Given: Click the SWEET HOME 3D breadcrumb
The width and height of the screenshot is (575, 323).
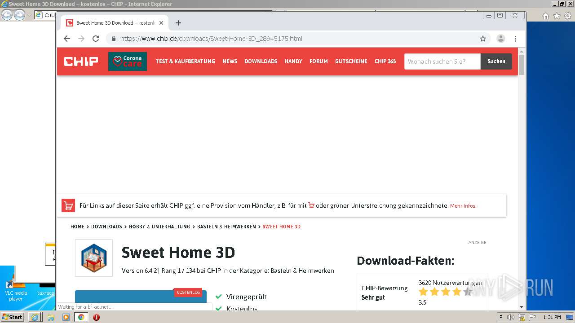Looking at the screenshot, I should [282, 227].
